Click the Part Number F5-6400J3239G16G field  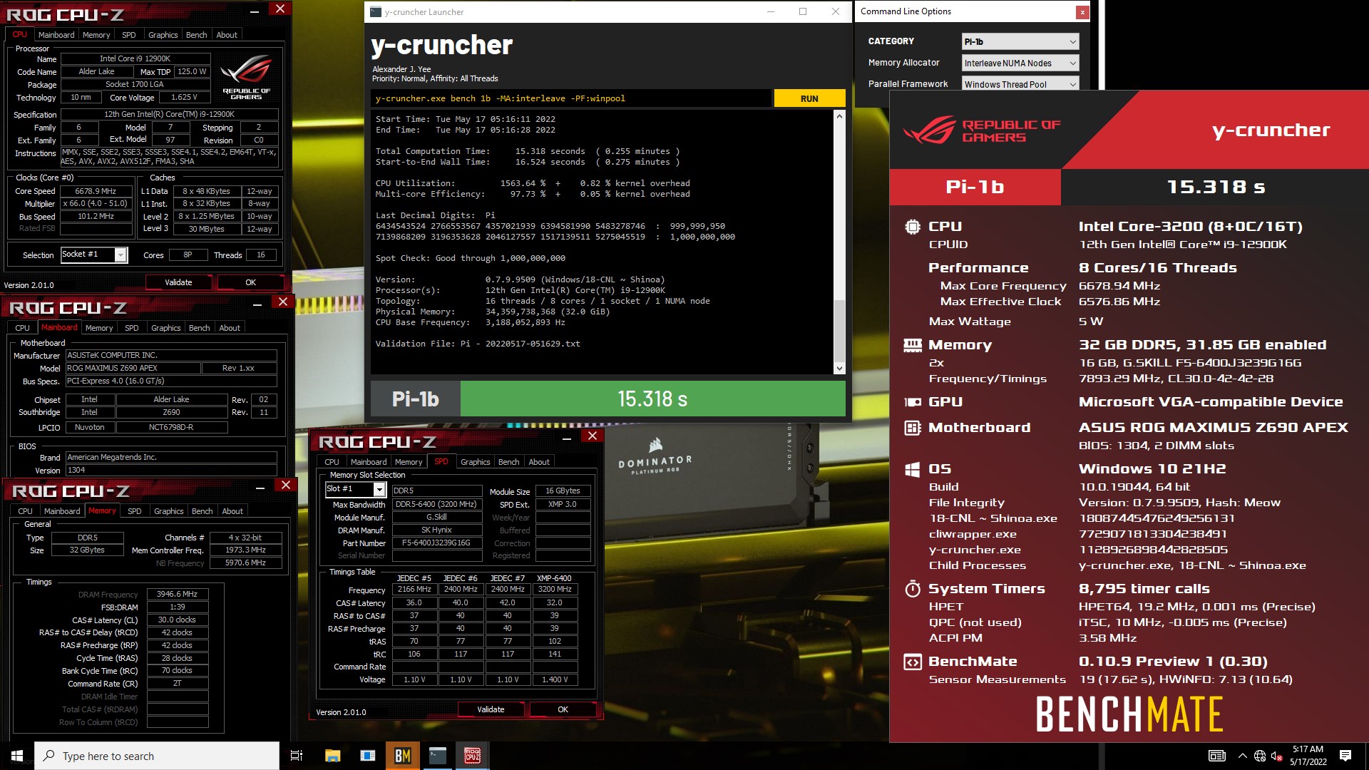tap(436, 543)
